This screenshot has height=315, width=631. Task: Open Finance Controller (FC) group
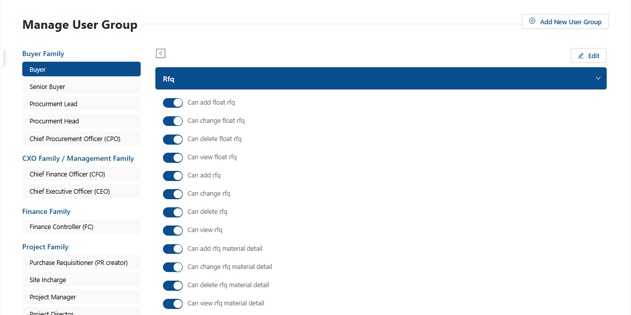click(x=81, y=227)
